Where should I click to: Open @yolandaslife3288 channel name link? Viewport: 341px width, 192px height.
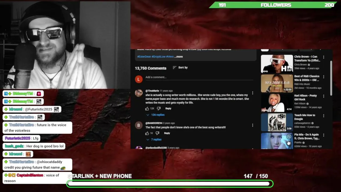(x=156, y=148)
